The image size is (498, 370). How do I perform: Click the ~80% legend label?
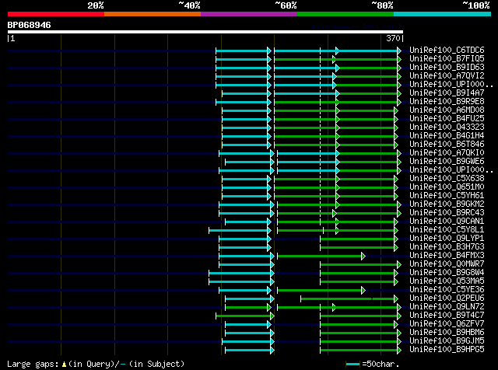point(382,5)
